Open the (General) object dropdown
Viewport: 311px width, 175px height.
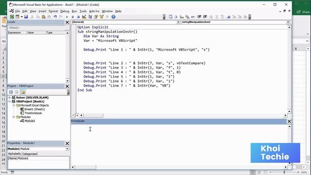click(178, 22)
